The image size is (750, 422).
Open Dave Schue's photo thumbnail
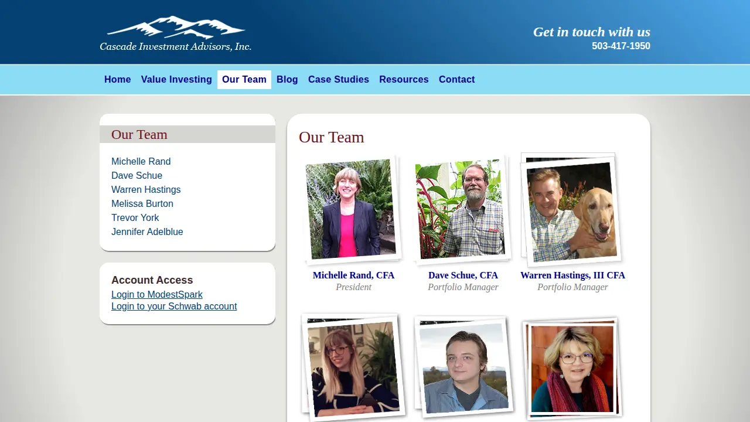[461, 209]
